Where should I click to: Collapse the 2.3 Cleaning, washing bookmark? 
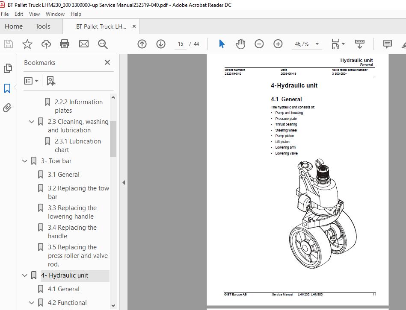point(32,121)
